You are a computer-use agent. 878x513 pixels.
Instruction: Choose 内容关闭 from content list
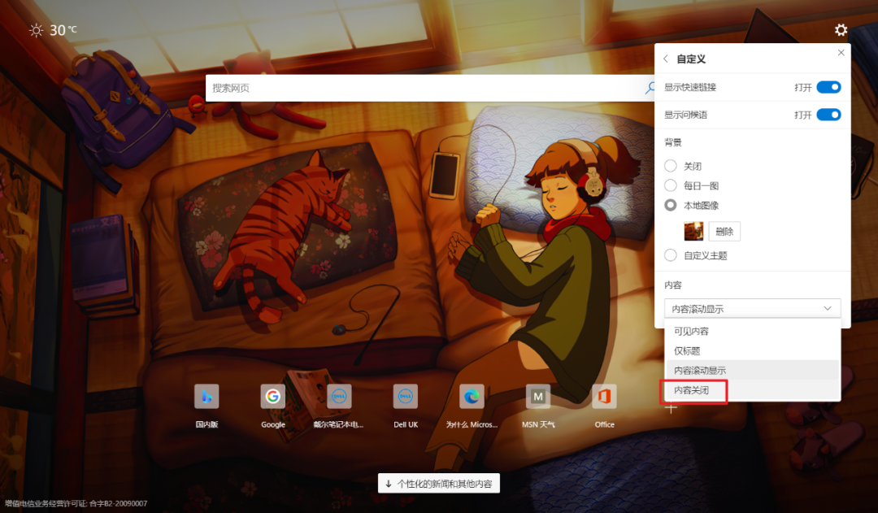point(752,389)
